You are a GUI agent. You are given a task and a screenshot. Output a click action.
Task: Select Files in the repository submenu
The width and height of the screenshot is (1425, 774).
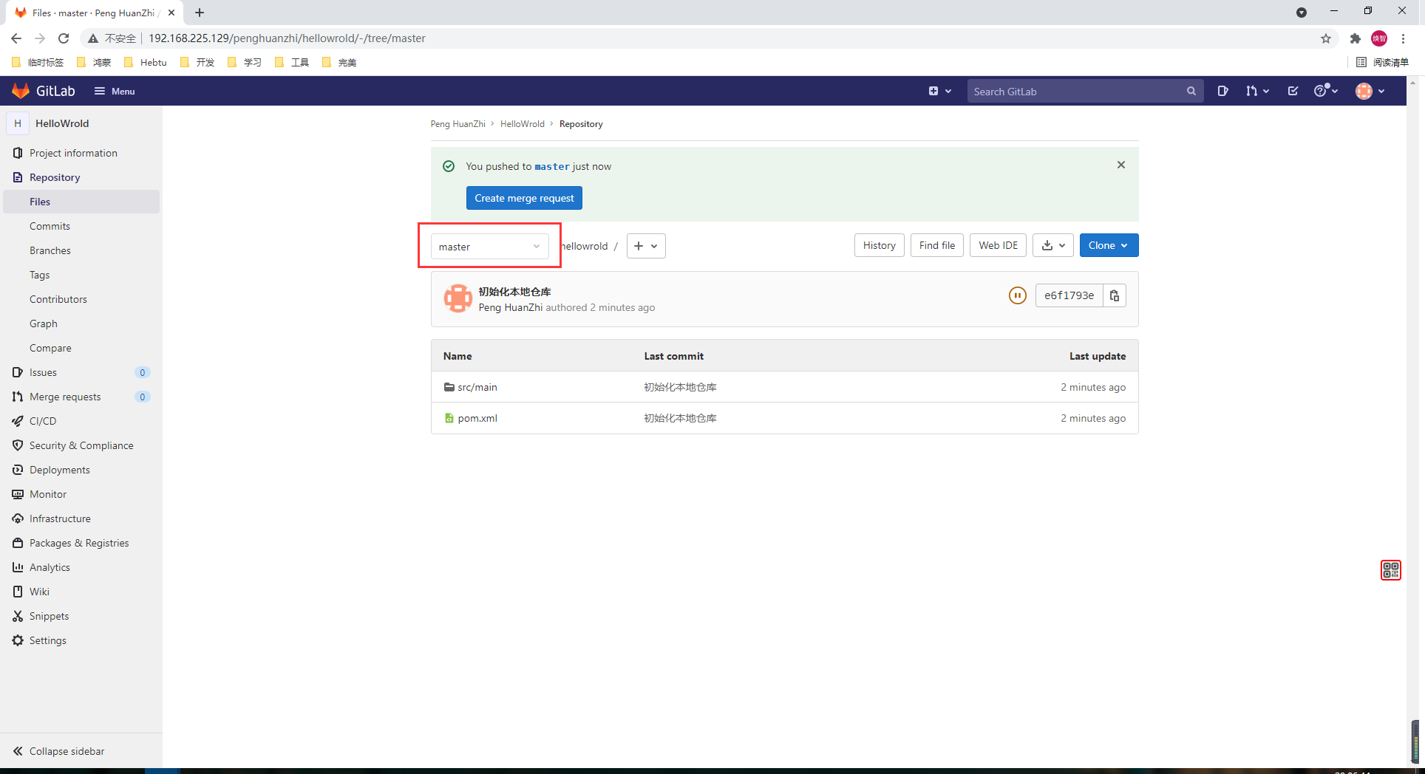(81, 202)
